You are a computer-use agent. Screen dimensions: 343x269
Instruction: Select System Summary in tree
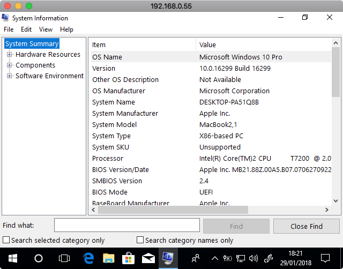tap(32, 44)
